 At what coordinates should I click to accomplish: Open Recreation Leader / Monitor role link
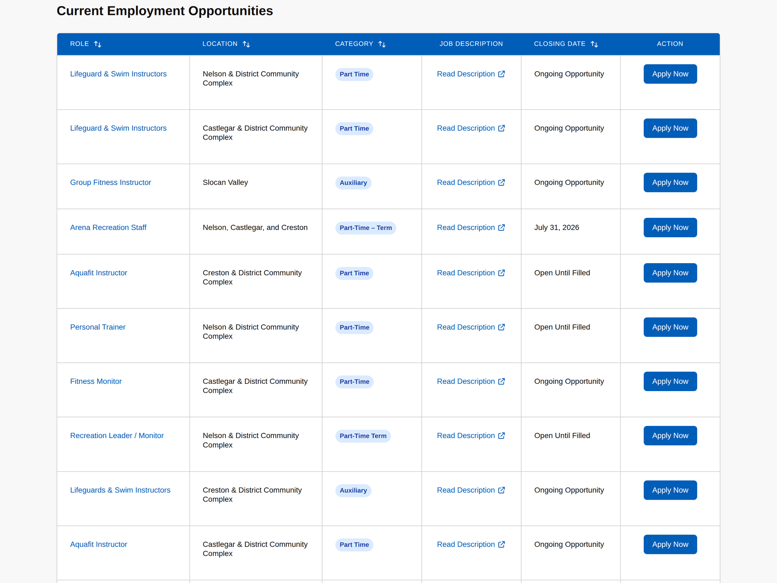click(117, 436)
